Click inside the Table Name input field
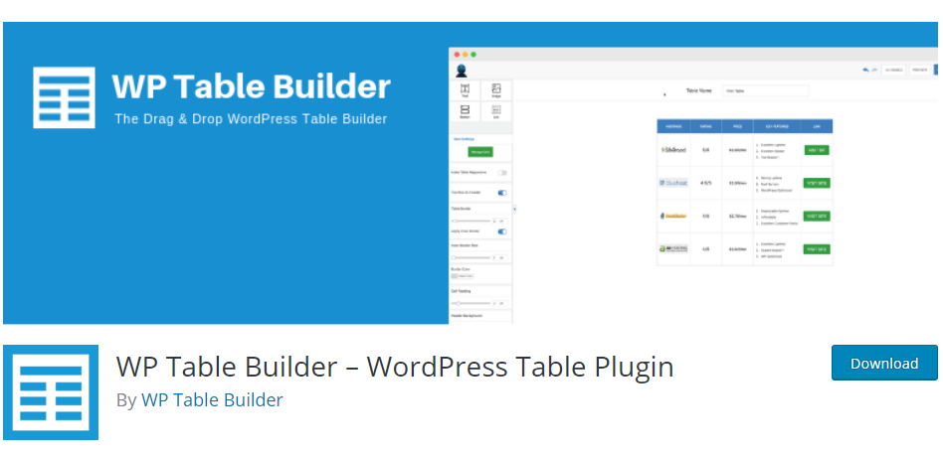Screen dimensions: 943x458 point(766,90)
